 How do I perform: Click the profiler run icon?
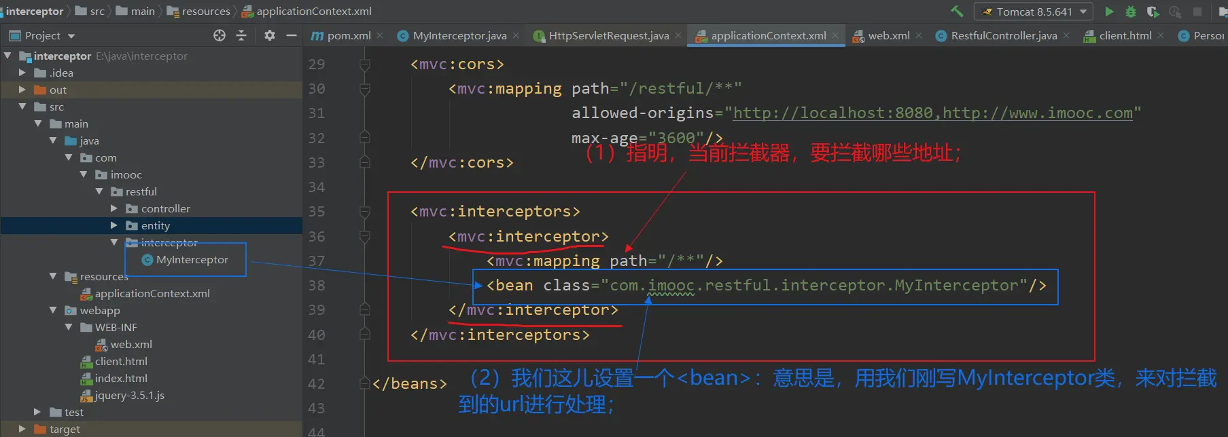coord(1175,12)
